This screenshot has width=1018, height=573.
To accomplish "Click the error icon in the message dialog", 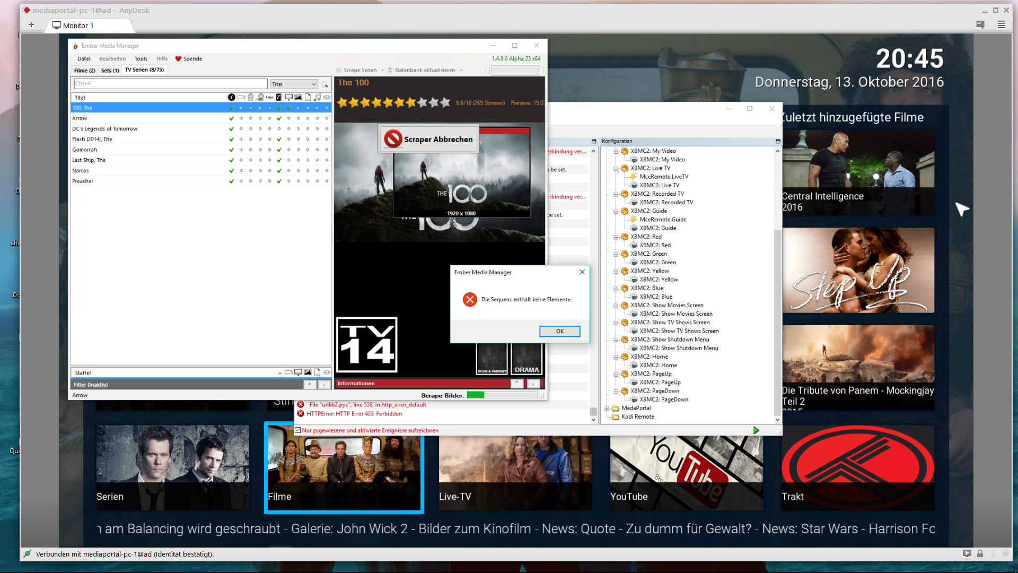I will tap(470, 300).
